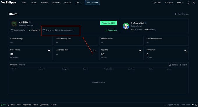
Task: Open the notifications bell
Action: [x=188, y=3]
